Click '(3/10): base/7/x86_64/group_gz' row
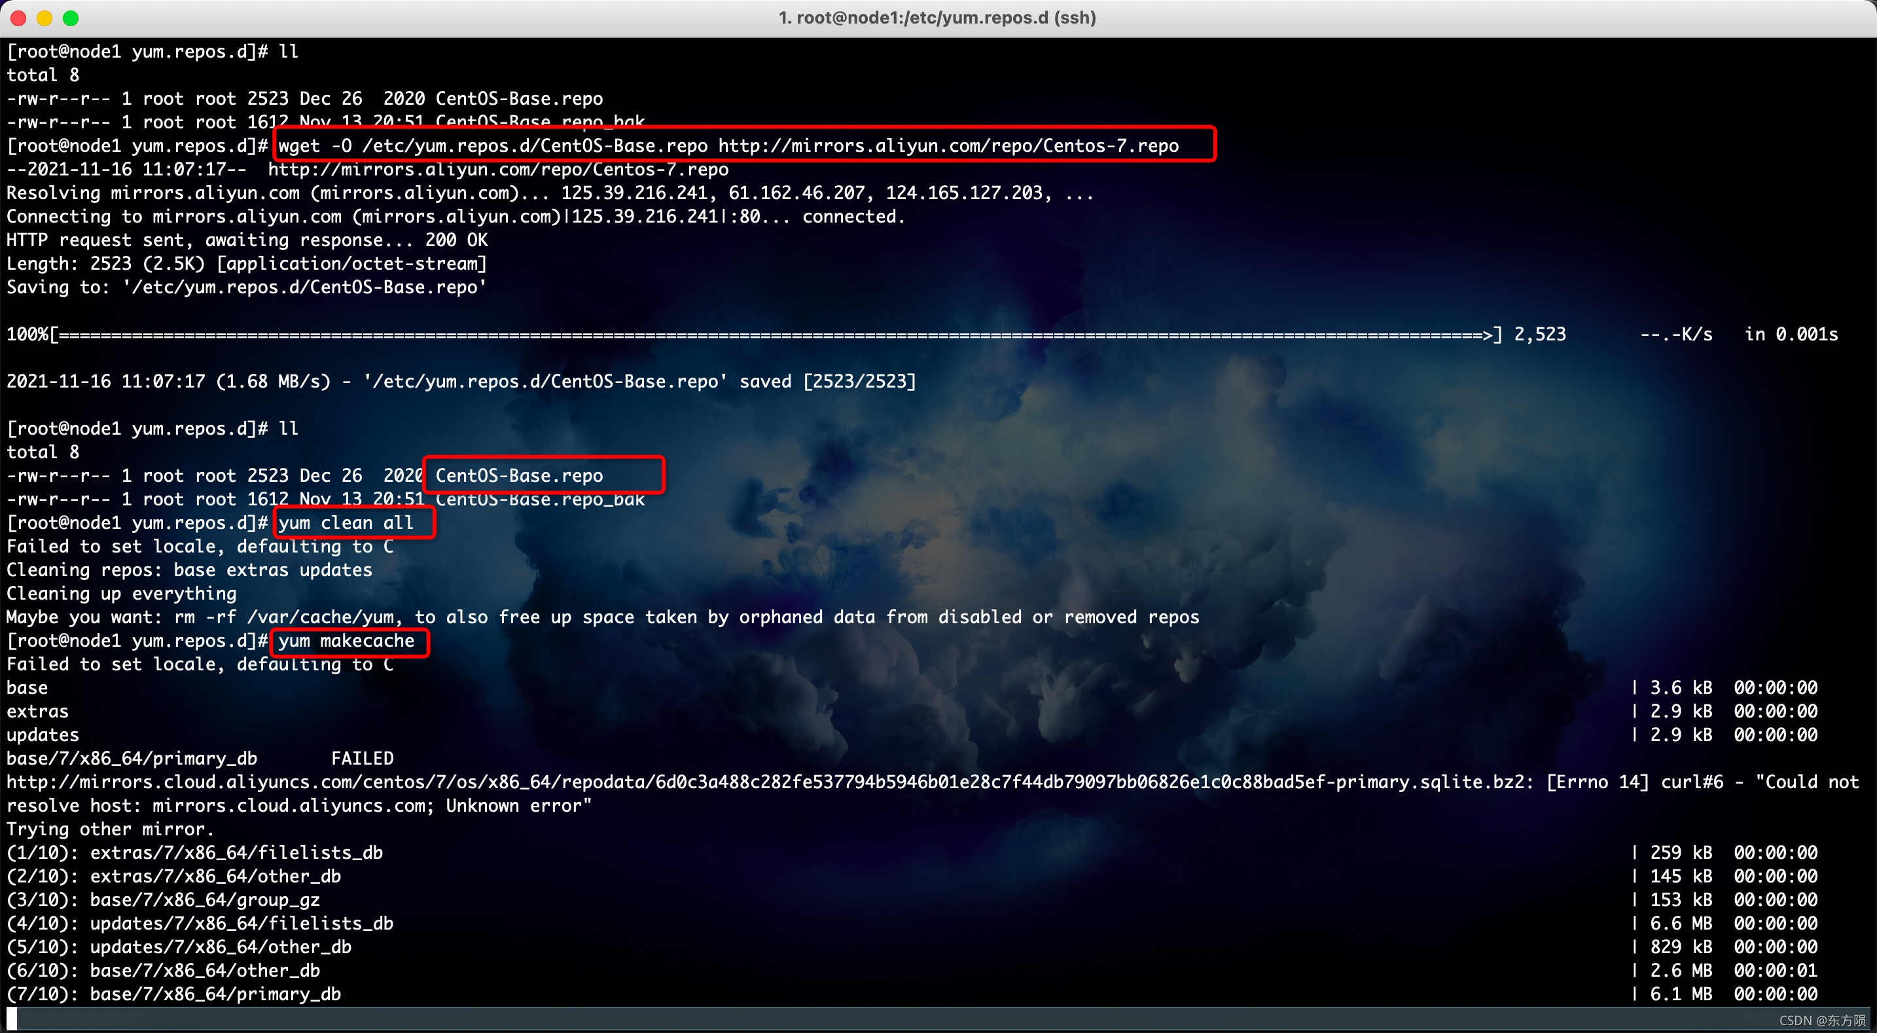The height and width of the screenshot is (1033, 1877). 912,899
